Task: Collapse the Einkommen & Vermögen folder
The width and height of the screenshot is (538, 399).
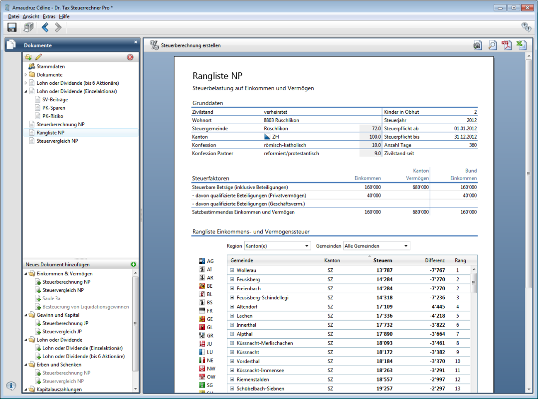Action: tap(26, 274)
